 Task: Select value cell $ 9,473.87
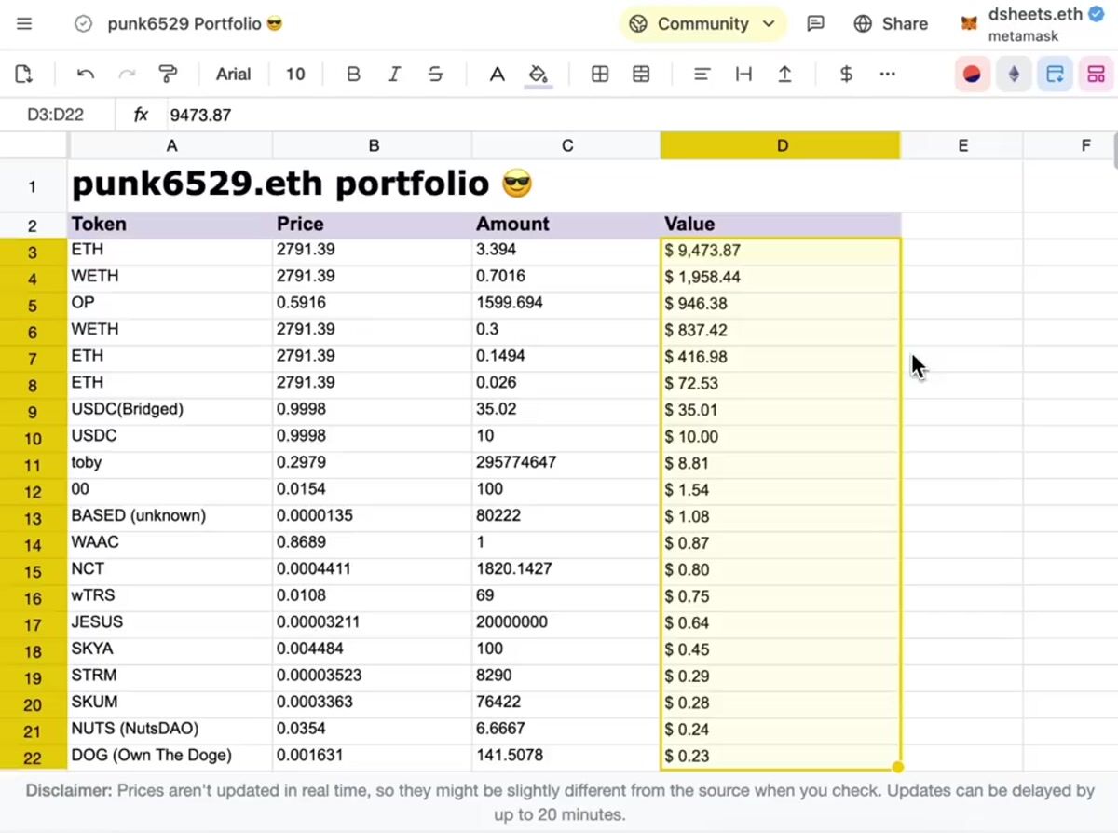coord(781,251)
